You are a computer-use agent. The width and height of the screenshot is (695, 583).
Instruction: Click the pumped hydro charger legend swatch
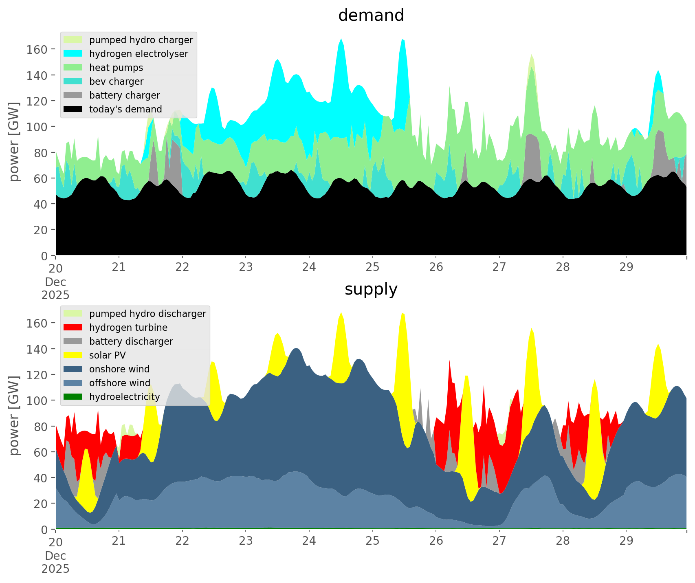coord(73,40)
